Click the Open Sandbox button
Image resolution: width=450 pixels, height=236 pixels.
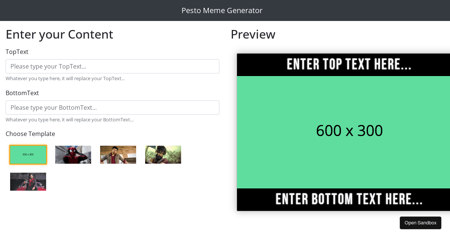(x=420, y=223)
